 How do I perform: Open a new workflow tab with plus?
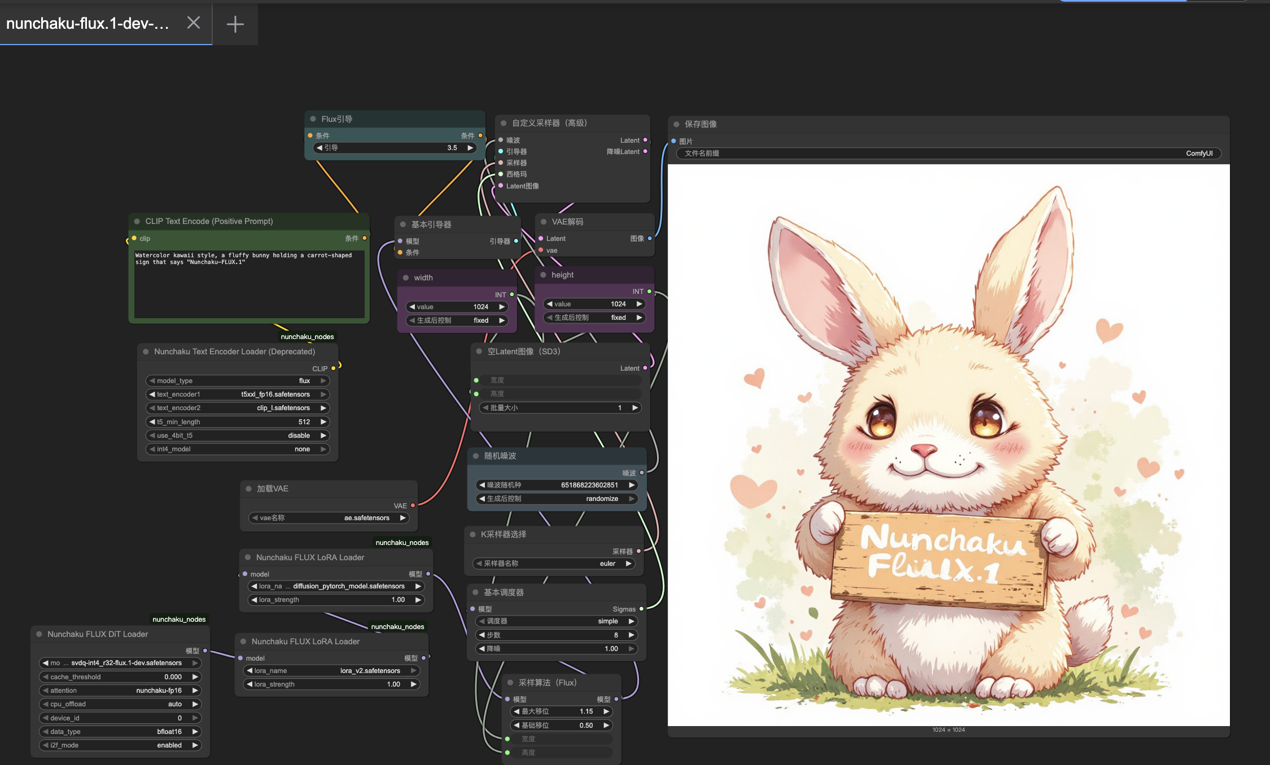(x=235, y=24)
